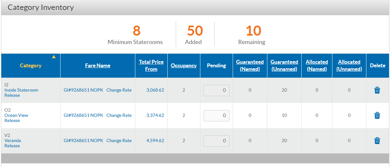Viewport: 390px width, 167px height.
Task: Delete the I2 Inside Stateroom row
Action: [x=377, y=90]
